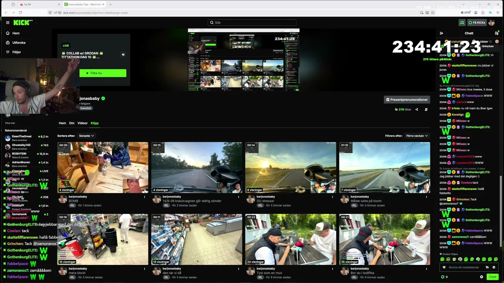This screenshot has width=504, height=283.
Task: Click the icon right of the share icon
Action: [x=426, y=110]
